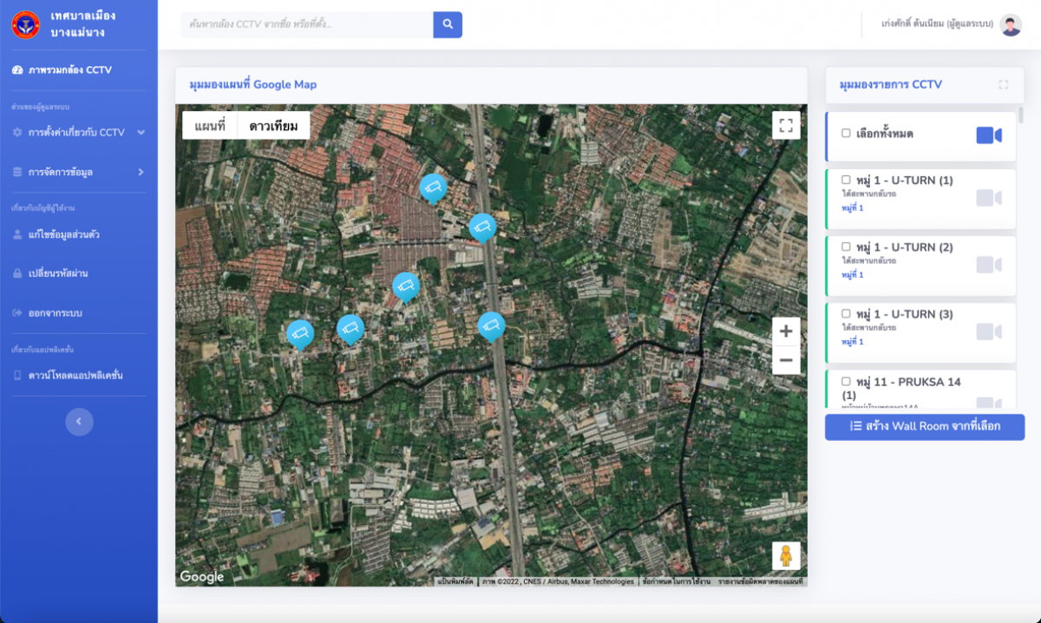
Task: Click the หมู่ที่ 1 link under U-TURN (2)
Action: tap(853, 275)
